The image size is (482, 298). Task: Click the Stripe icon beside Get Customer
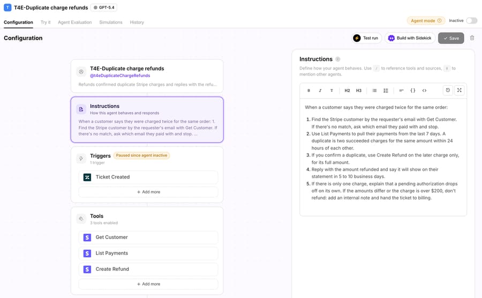[x=87, y=237]
